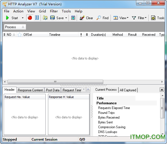Toggle auto-scroll down-arrow toolbar icon
The width and height of the screenshot is (167, 144).
(x=73, y=18)
